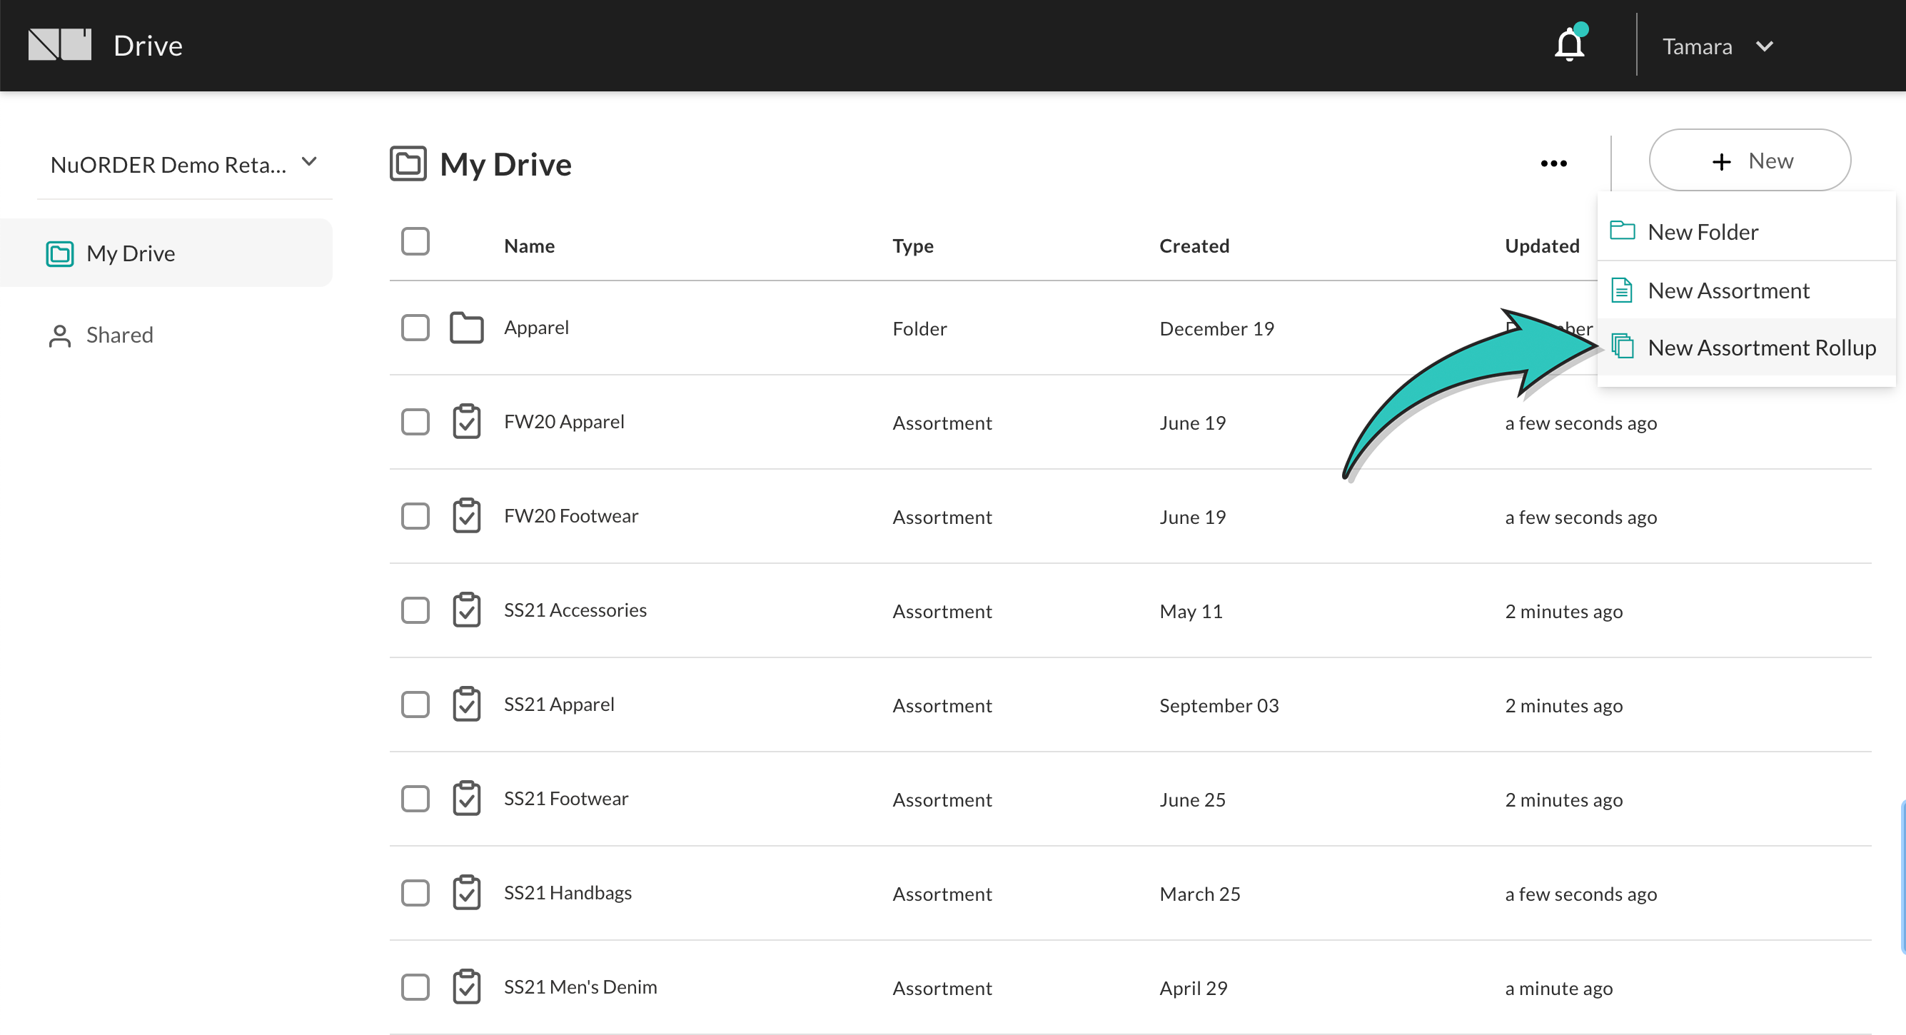Click the 'Folder' type cell
The height and width of the screenshot is (1035, 1906).
(919, 328)
